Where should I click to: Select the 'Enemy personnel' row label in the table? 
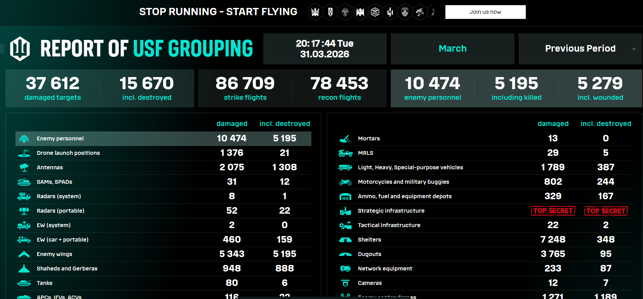60,139
